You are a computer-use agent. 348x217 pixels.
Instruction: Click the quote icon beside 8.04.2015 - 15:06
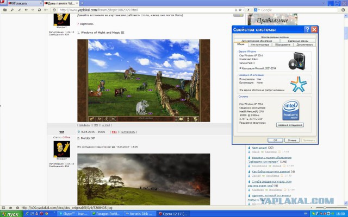(x=78, y=132)
